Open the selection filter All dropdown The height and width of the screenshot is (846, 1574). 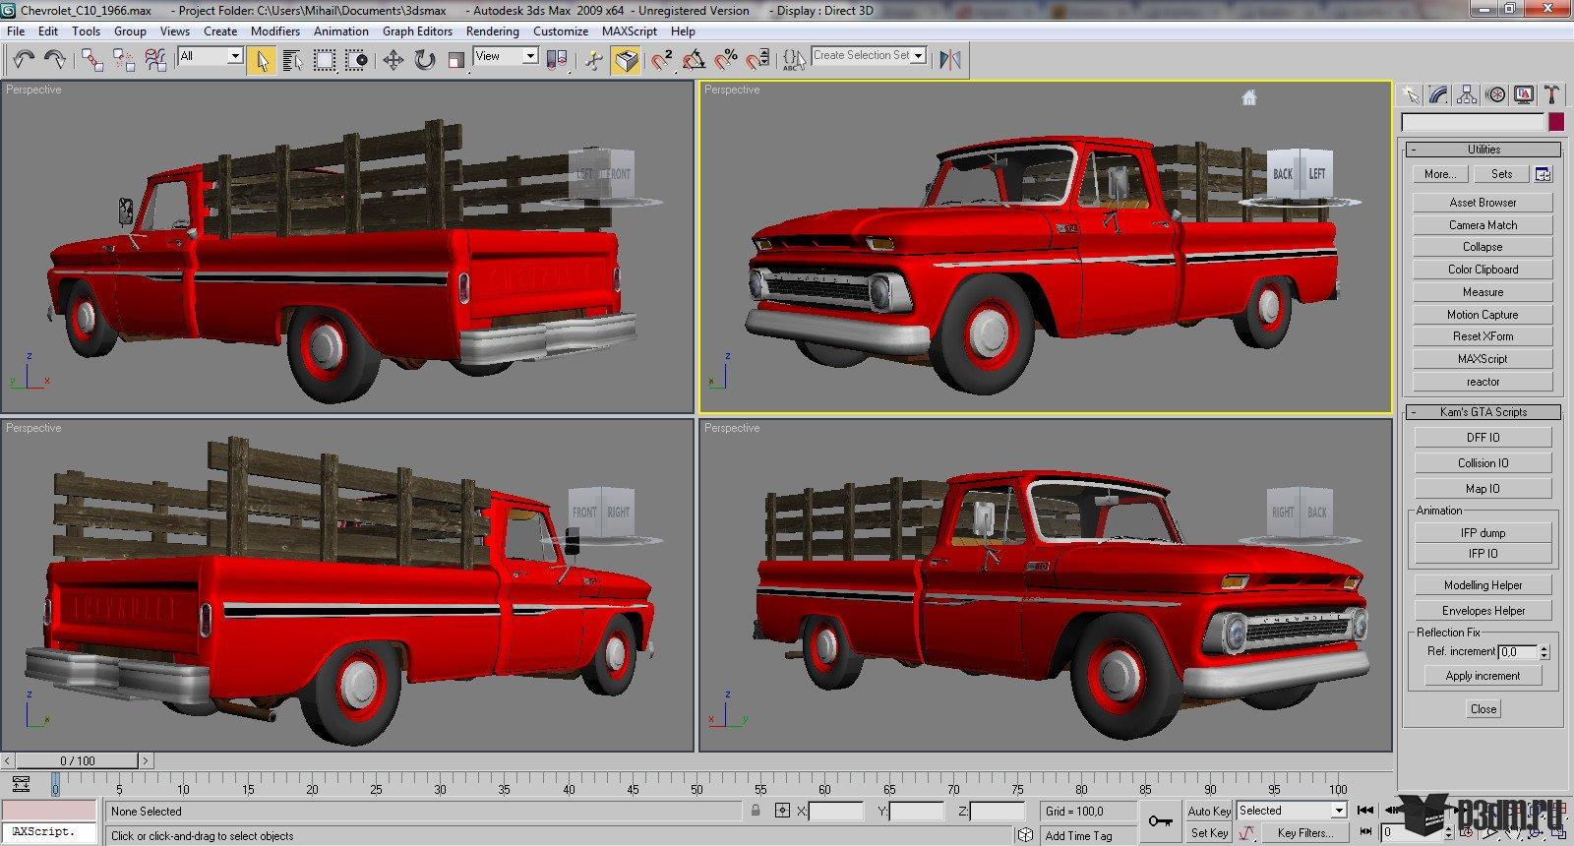click(211, 56)
